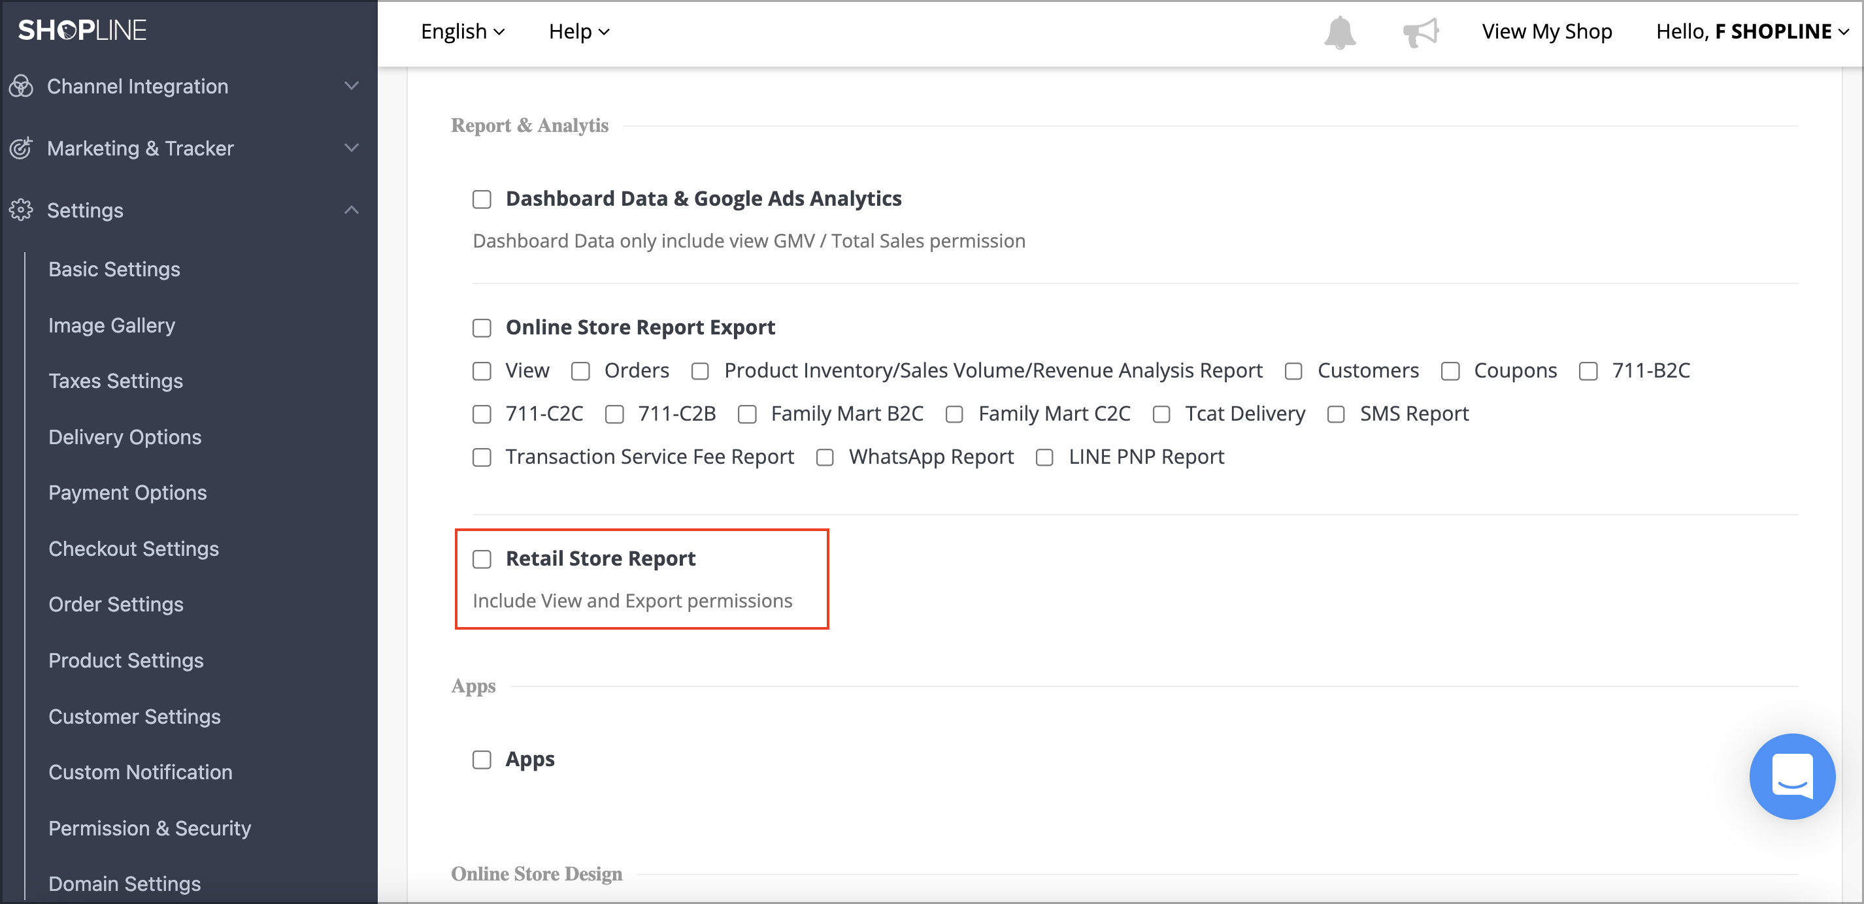Check the Tcat Delivery box
The height and width of the screenshot is (904, 1864).
pos(1161,414)
